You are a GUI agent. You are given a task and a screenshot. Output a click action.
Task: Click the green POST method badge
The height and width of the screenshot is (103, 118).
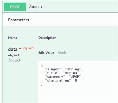point(15,7)
